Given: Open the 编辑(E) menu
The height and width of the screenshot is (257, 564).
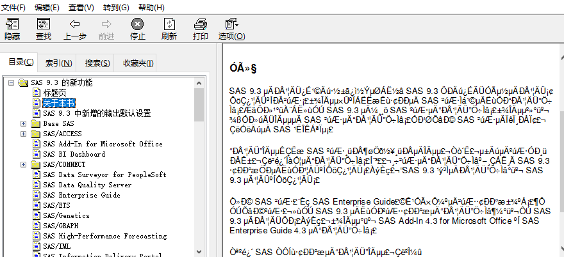Looking at the screenshot, I should (47, 7).
